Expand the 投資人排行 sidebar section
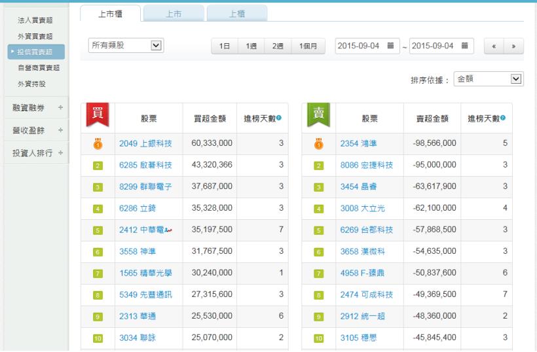 60,153
